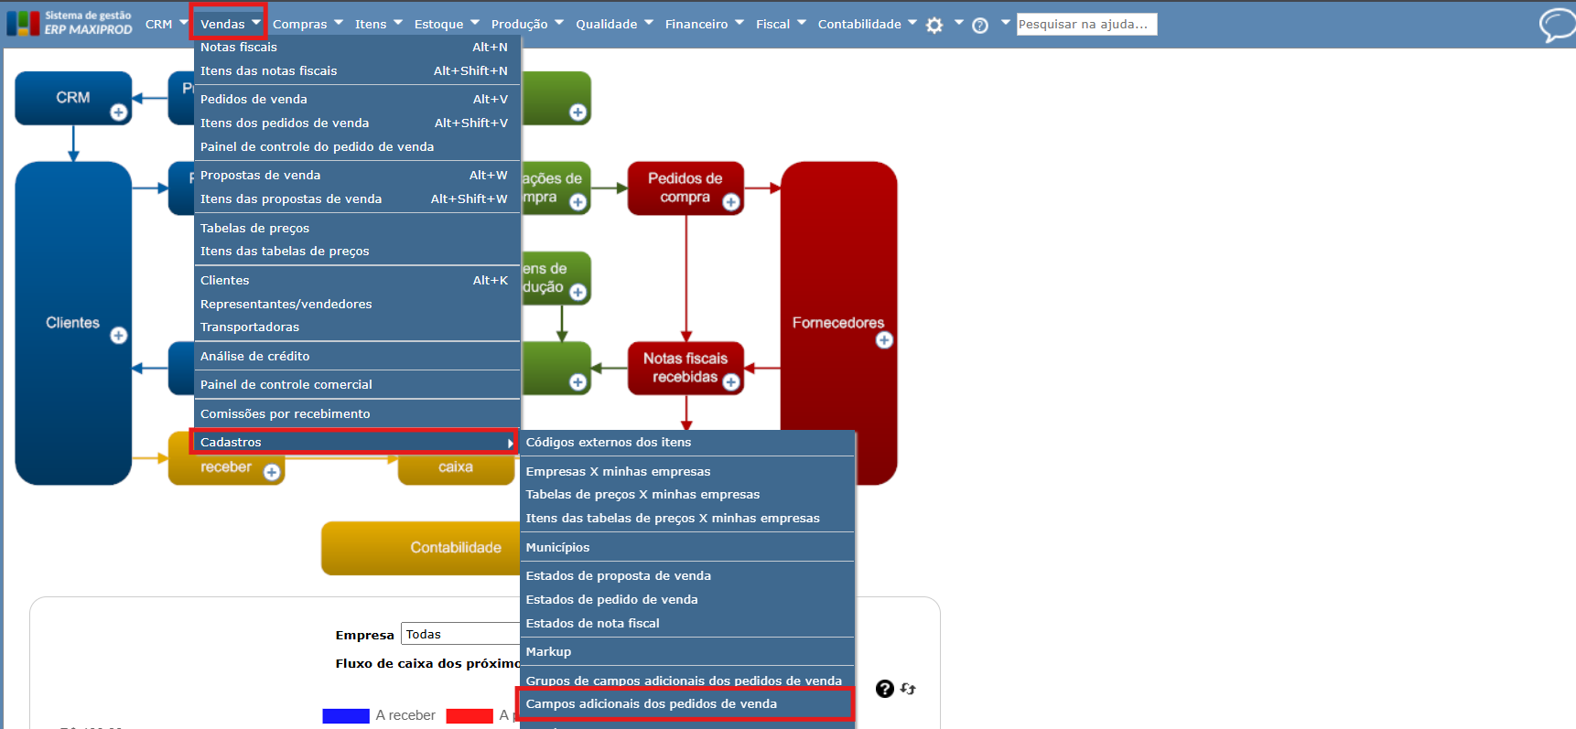Open the help question mark icon in navbar
The width and height of the screenshot is (1576, 729).
(x=980, y=25)
